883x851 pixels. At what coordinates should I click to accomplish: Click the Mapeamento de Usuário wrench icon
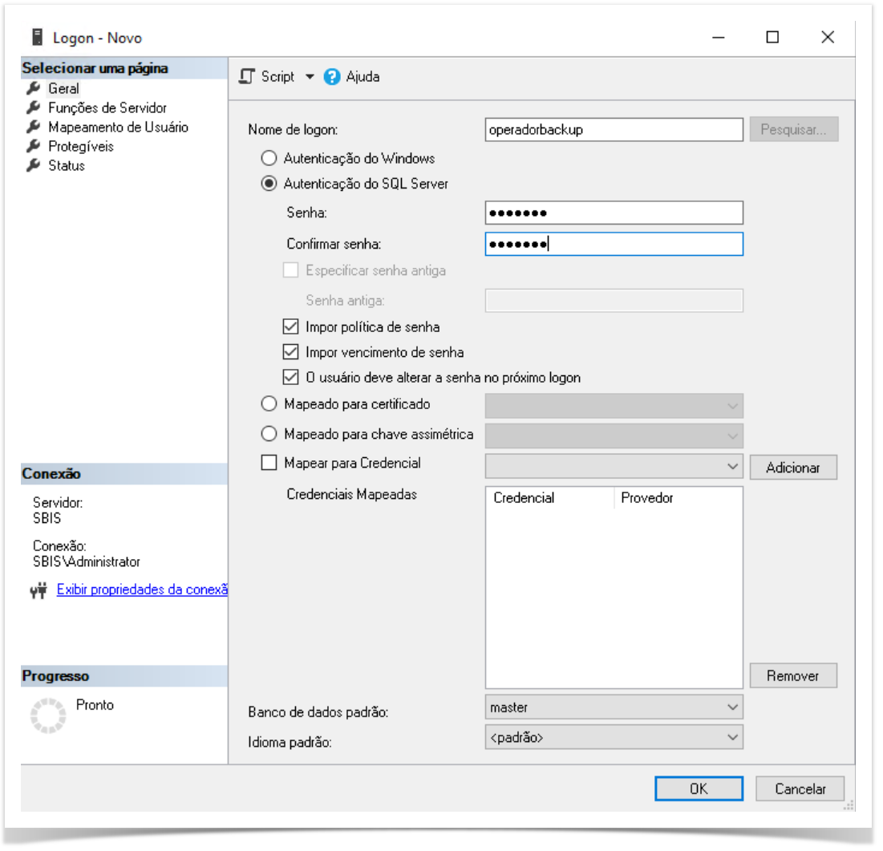tap(33, 127)
